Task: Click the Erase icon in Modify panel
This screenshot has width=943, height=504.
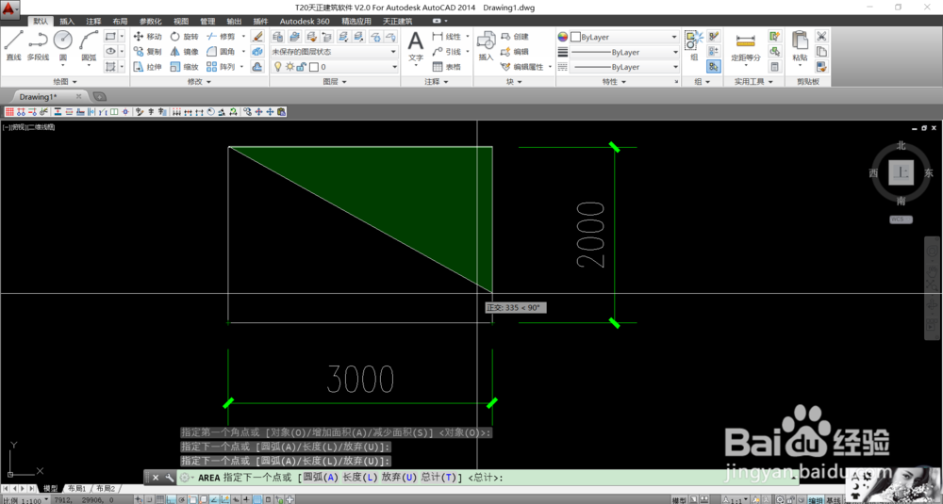Action: (257, 37)
